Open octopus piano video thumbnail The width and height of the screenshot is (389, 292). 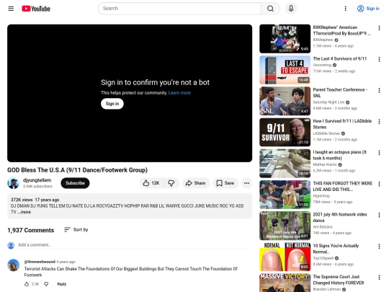coord(285,164)
